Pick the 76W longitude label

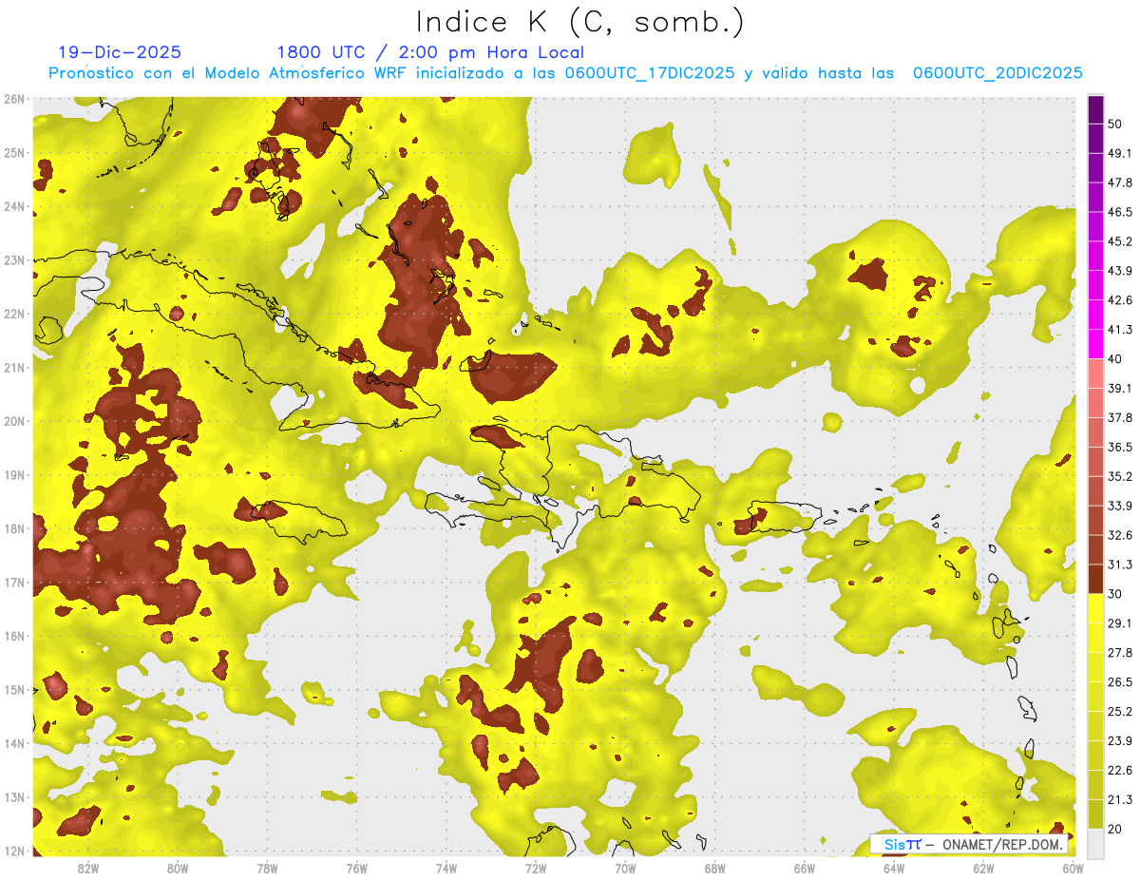(356, 868)
